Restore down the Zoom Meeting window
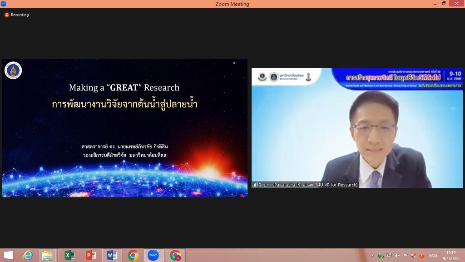The height and width of the screenshot is (262, 465). 444,4
